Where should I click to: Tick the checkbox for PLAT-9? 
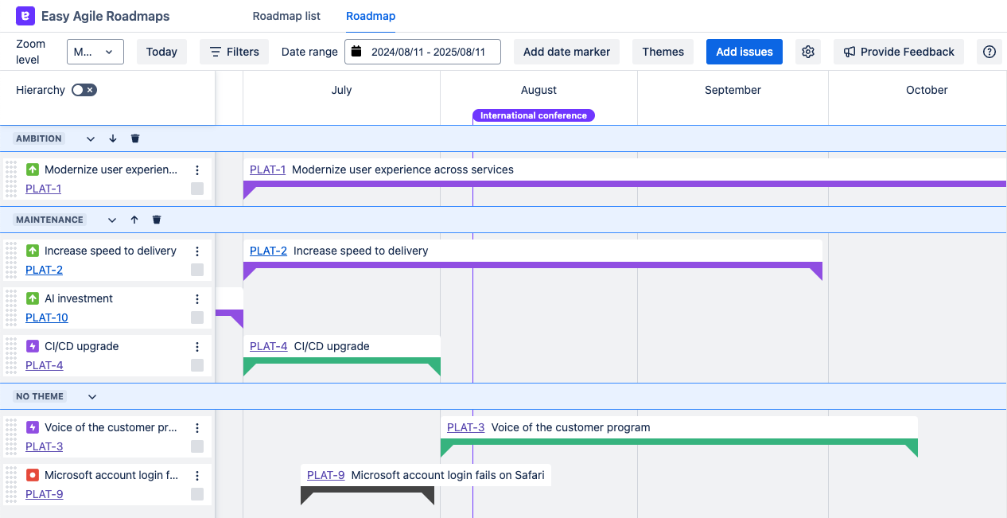pos(197,494)
